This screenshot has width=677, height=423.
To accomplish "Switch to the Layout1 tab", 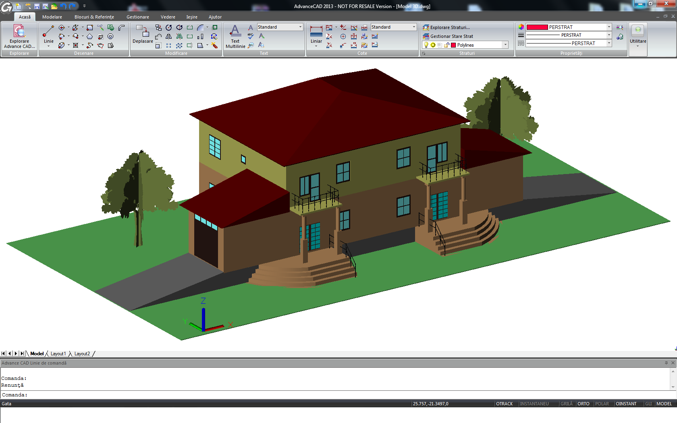I will [58, 354].
